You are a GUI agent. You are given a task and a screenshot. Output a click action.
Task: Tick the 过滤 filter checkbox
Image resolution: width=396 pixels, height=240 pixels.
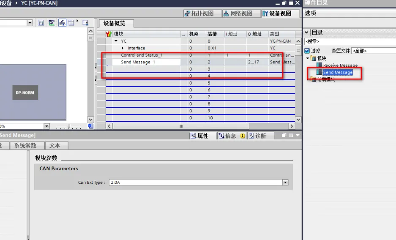tap(307, 51)
